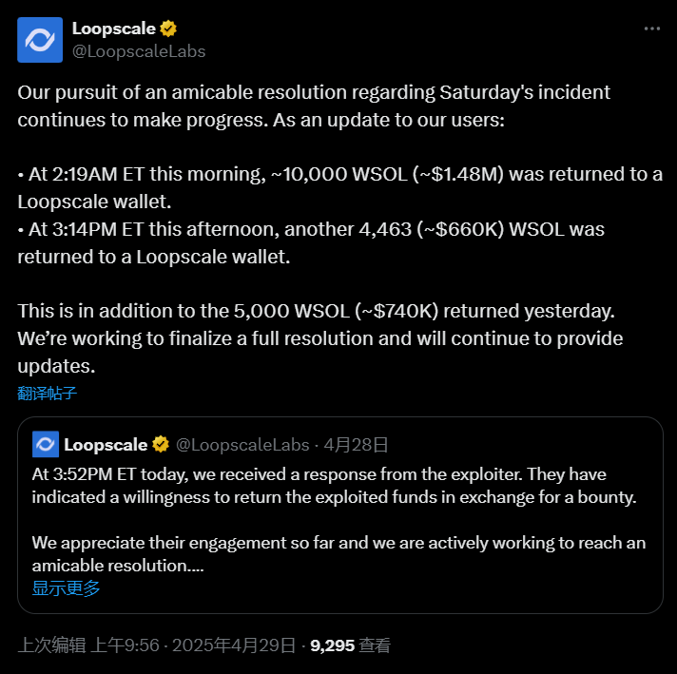The image size is (677, 674).
Task: Click 翻译帖子 to translate the post
Action: [47, 393]
